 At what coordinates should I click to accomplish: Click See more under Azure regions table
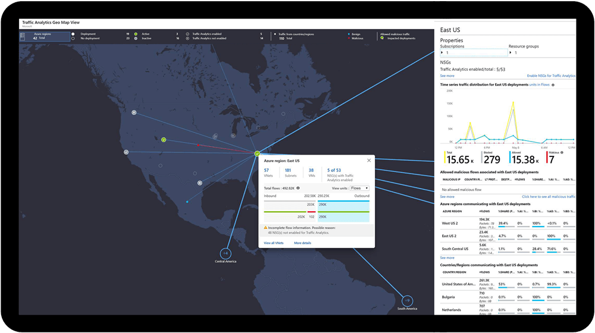point(447,257)
